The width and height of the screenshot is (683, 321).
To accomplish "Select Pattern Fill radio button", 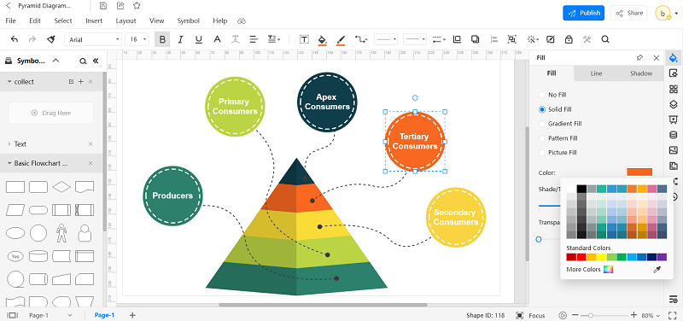I will 542,138.
